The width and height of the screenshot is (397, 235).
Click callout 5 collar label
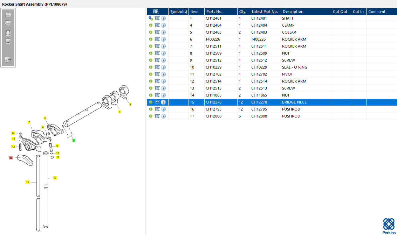coord(130,104)
